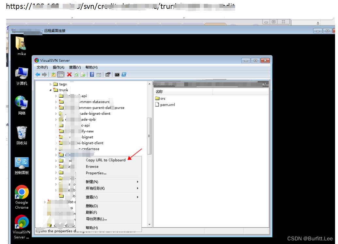Expand the common-parent-datasource folder node

click(56, 107)
